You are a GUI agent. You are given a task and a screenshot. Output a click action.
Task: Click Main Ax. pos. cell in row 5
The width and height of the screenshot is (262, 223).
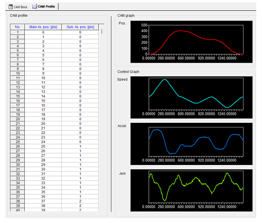pos(43,51)
